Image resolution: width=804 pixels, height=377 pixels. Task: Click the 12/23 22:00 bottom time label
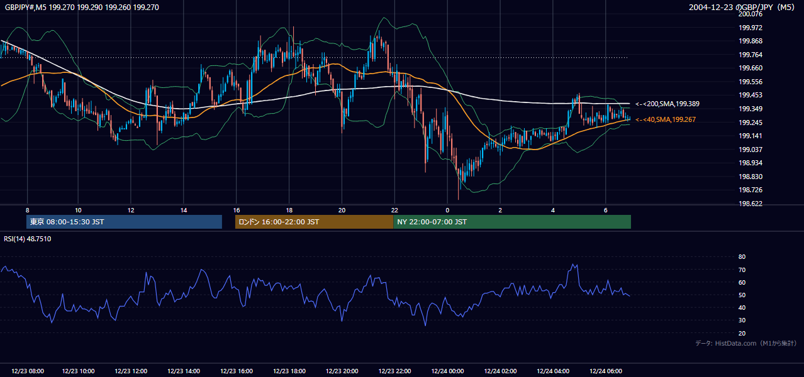click(x=396, y=371)
